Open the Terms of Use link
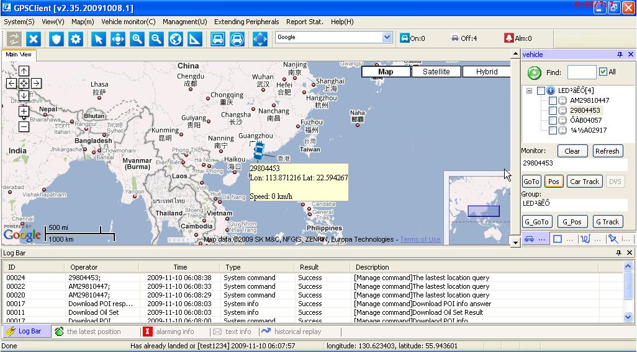The height and width of the screenshot is (352, 637). [x=420, y=239]
